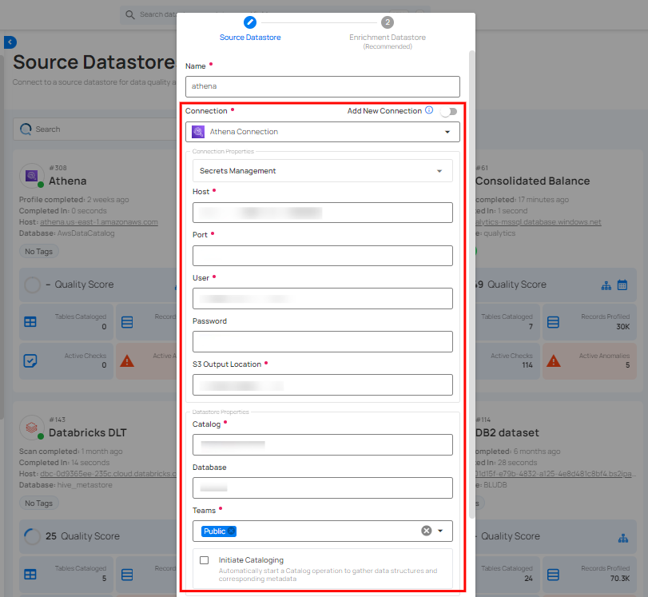
Task: Click the calendar icon next to Quality Score
Action: tap(624, 285)
